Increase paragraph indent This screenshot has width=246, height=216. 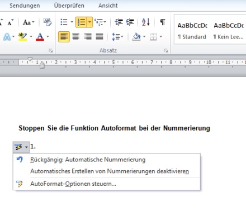(x=130, y=22)
